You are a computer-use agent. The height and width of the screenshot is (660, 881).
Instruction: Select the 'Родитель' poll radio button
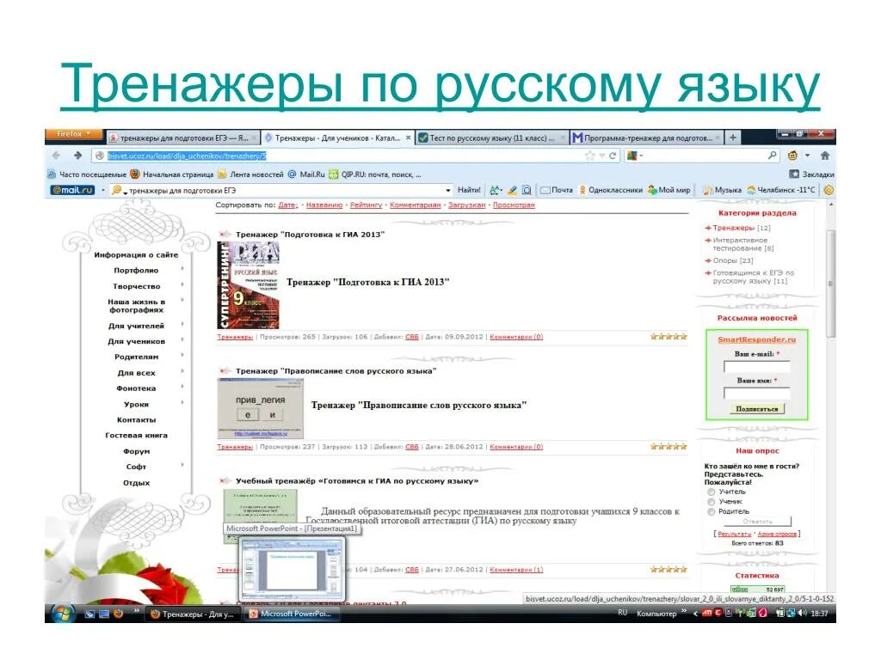click(x=711, y=512)
